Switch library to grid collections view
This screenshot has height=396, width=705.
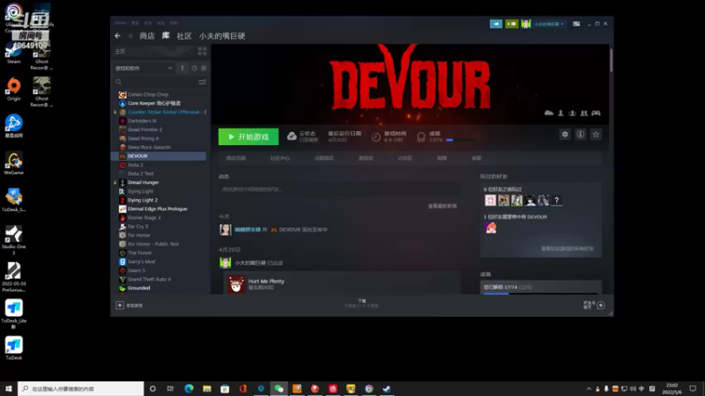(203, 51)
